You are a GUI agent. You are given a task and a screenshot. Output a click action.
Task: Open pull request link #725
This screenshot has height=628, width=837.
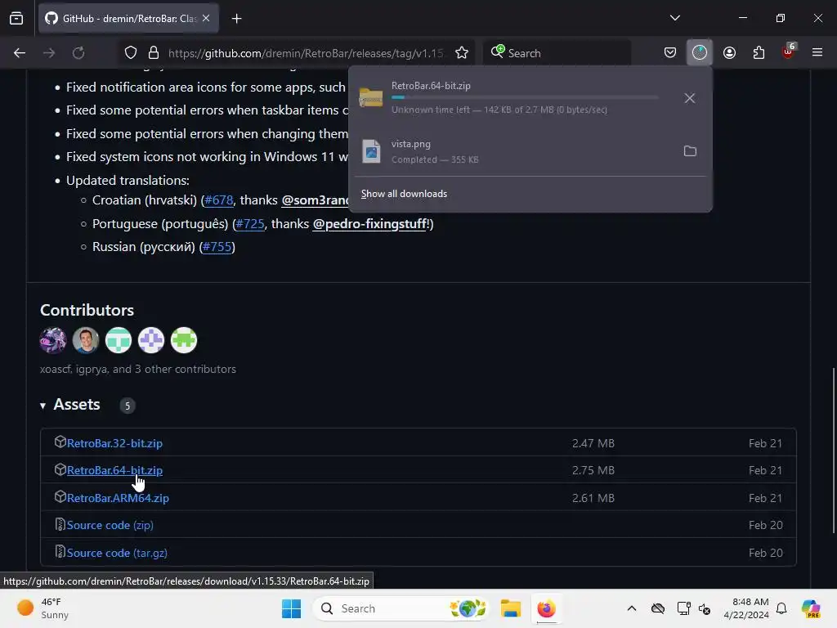coord(250,224)
